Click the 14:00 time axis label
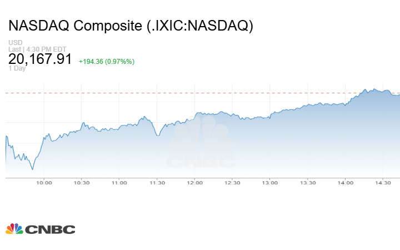The image size is (400, 250). 346,183
